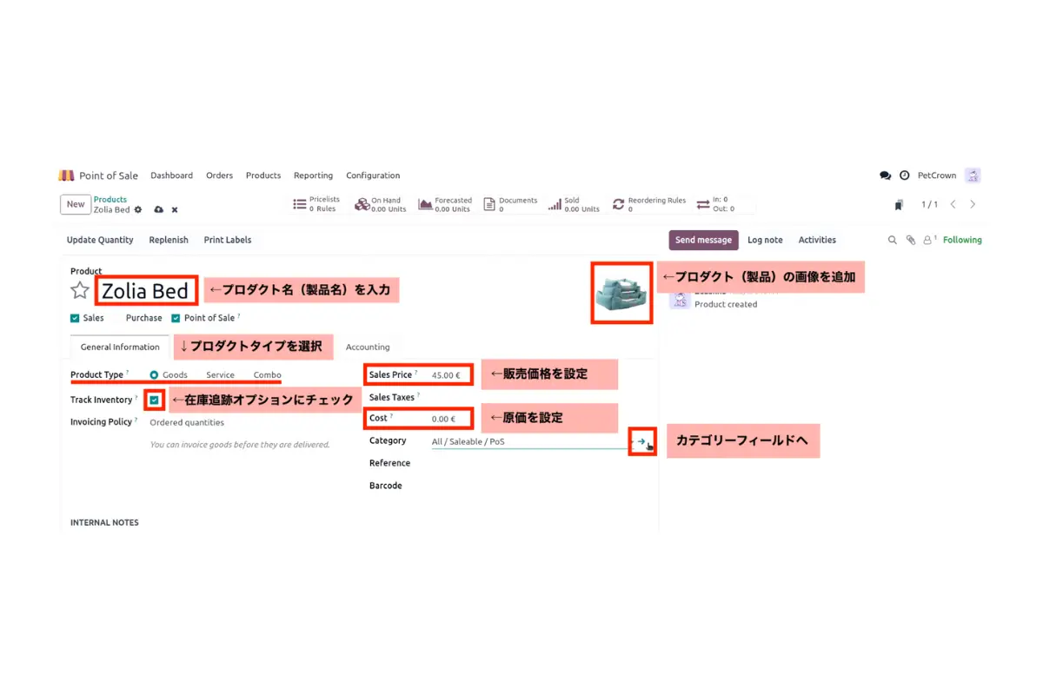Open the Products menu

[262, 175]
